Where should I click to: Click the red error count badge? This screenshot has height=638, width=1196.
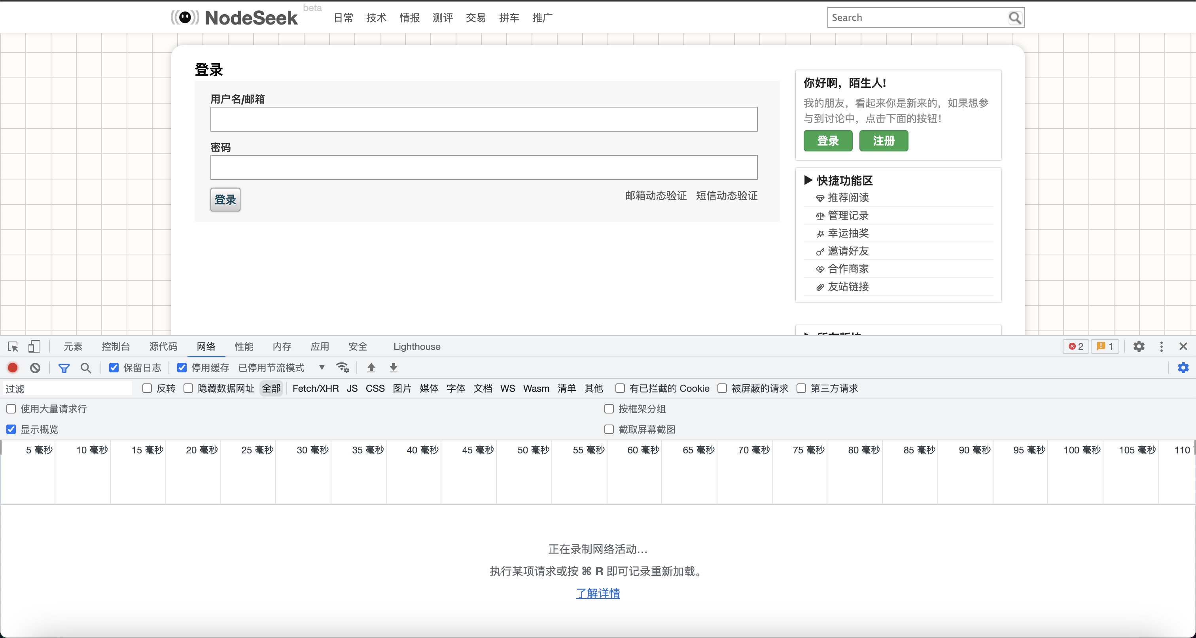(1076, 347)
